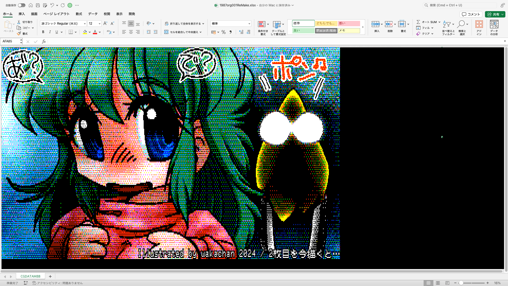Apply percent style format
Screen dimensions: 508x286
point(224,32)
